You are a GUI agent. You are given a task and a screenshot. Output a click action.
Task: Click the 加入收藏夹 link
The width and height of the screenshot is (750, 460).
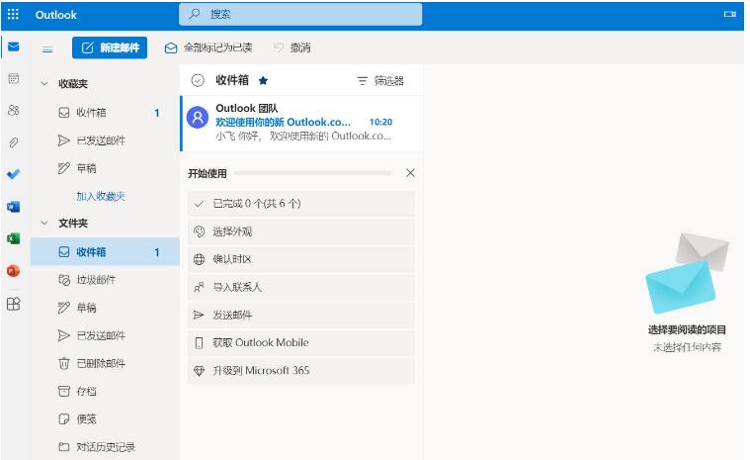pos(101,196)
